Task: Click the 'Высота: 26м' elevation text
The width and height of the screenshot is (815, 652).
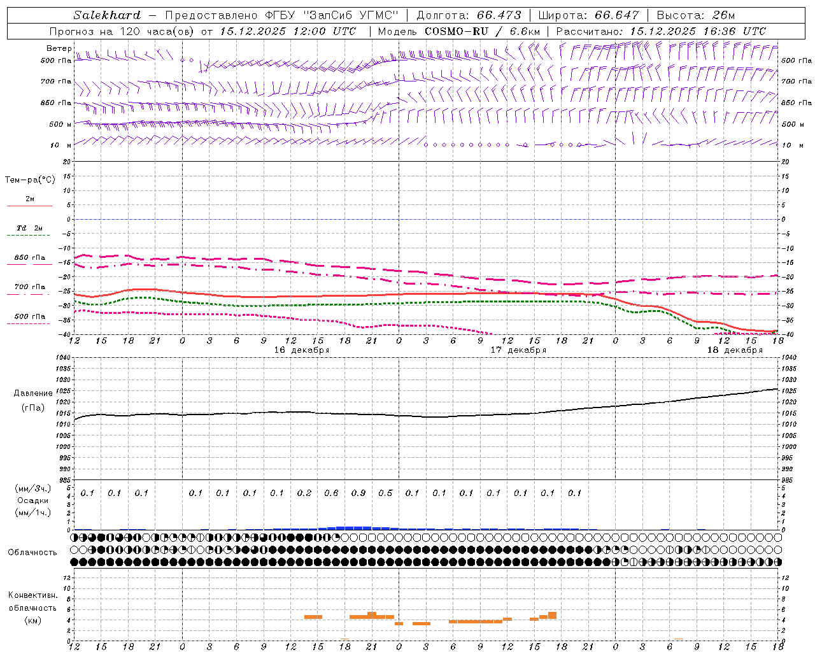Action: click(x=696, y=15)
